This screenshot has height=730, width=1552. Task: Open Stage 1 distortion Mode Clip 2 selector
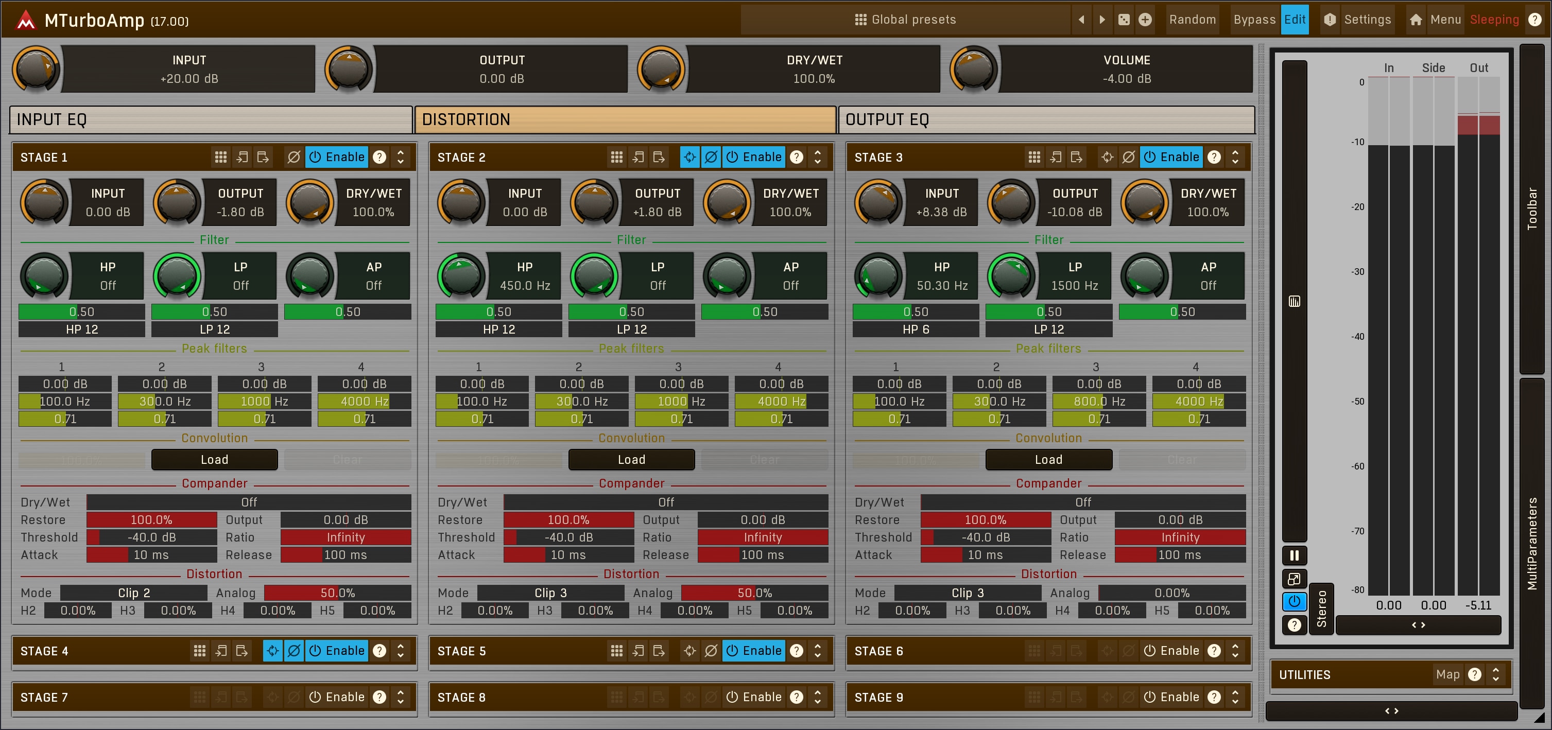point(134,593)
